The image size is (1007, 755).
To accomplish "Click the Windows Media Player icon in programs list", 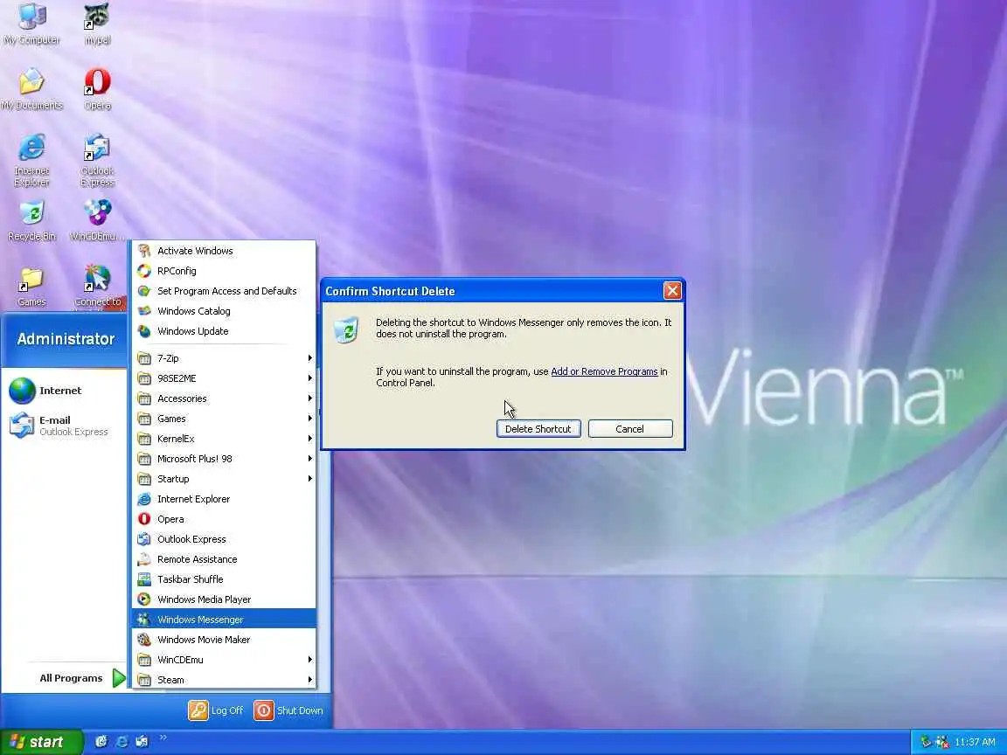I will pyautogui.click(x=144, y=599).
